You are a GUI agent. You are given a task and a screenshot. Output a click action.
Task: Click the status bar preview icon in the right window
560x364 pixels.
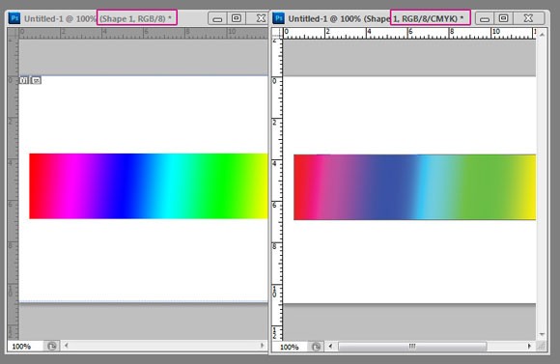[x=316, y=347]
